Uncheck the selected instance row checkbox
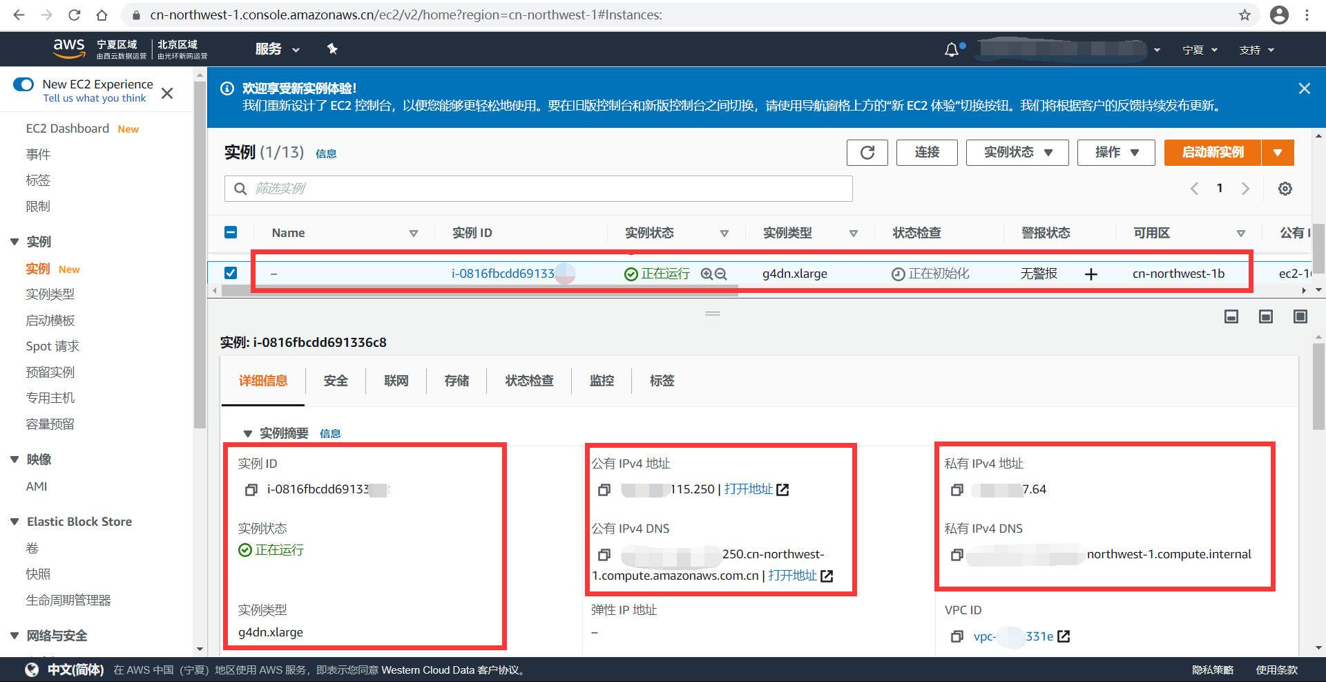Screen dimensions: 1326x682 click(231, 272)
